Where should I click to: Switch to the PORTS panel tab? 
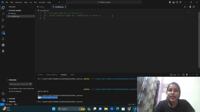(72, 75)
